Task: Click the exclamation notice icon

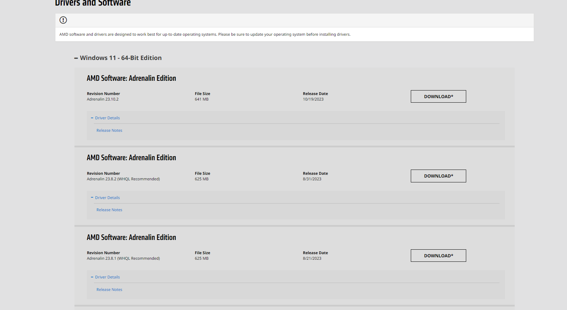Action: 63,20
